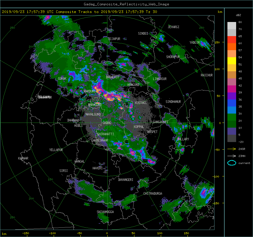Click the KOPPAL town label
253x237 pixels.
coord(139,127)
